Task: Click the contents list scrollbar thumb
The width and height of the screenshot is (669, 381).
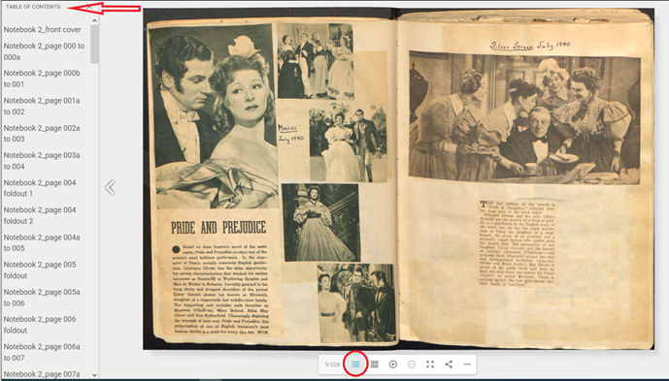Action: pos(94,44)
